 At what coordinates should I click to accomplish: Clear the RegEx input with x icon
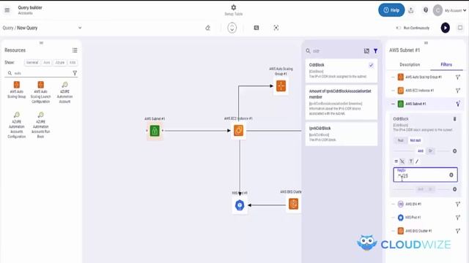(x=451, y=175)
